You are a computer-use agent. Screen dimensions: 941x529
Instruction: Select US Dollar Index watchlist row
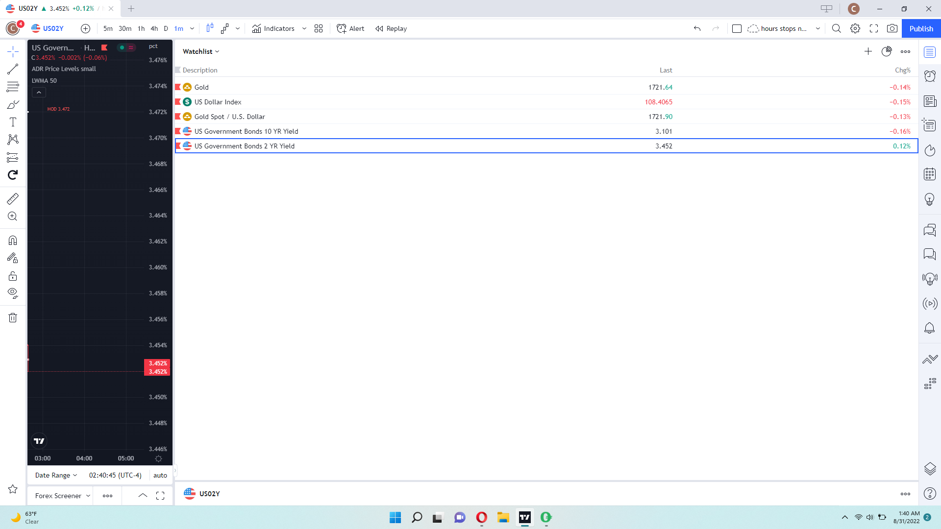pyautogui.click(x=218, y=102)
